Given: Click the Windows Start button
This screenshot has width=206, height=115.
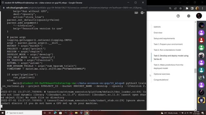Looking at the screenshot, I should (3, 113).
